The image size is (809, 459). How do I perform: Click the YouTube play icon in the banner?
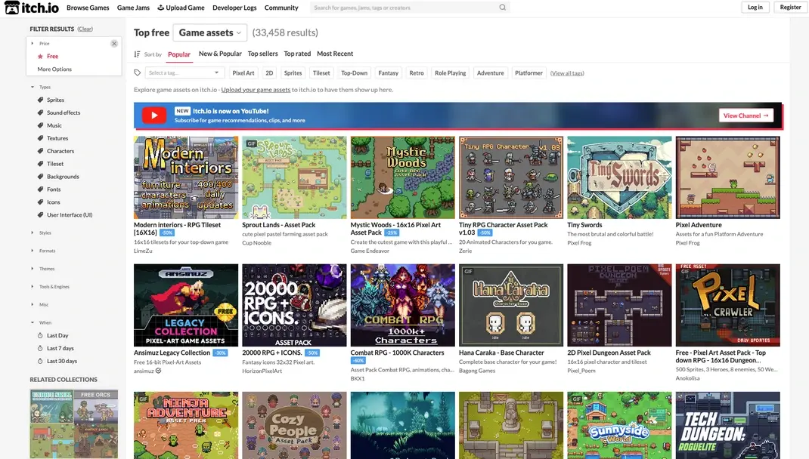[153, 116]
